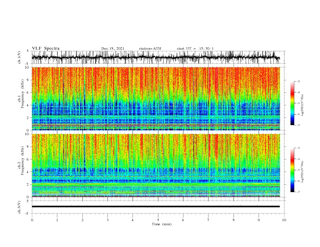Image resolution: width=320 pixels, height=247 pixels.
Task: Click the "VLF Spectra" plot title
Action: click(x=46, y=48)
